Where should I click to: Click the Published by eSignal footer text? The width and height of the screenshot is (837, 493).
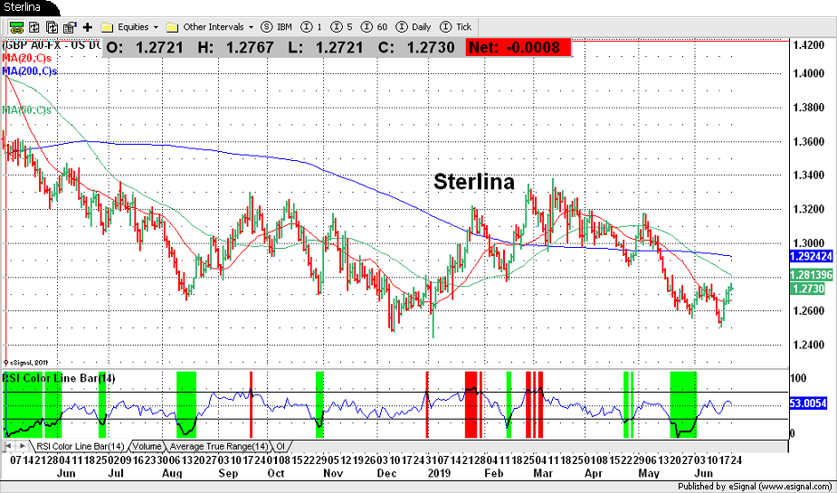755,487
